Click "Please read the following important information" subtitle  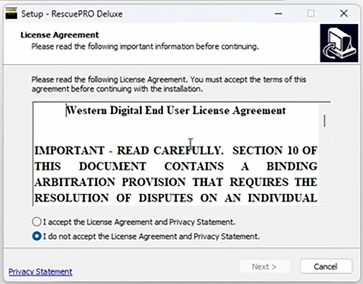[x=145, y=47]
